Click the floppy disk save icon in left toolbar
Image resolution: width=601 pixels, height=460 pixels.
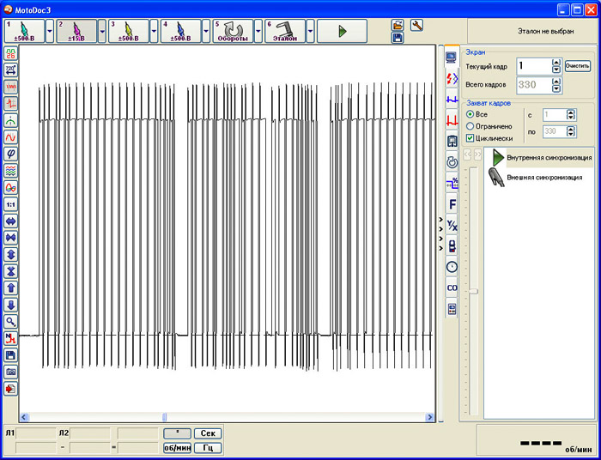click(11, 354)
